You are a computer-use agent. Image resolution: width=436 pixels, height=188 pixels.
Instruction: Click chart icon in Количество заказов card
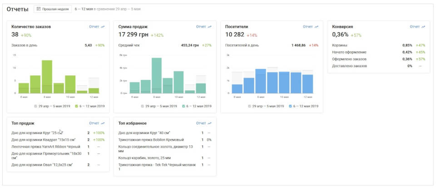tap(103, 27)
